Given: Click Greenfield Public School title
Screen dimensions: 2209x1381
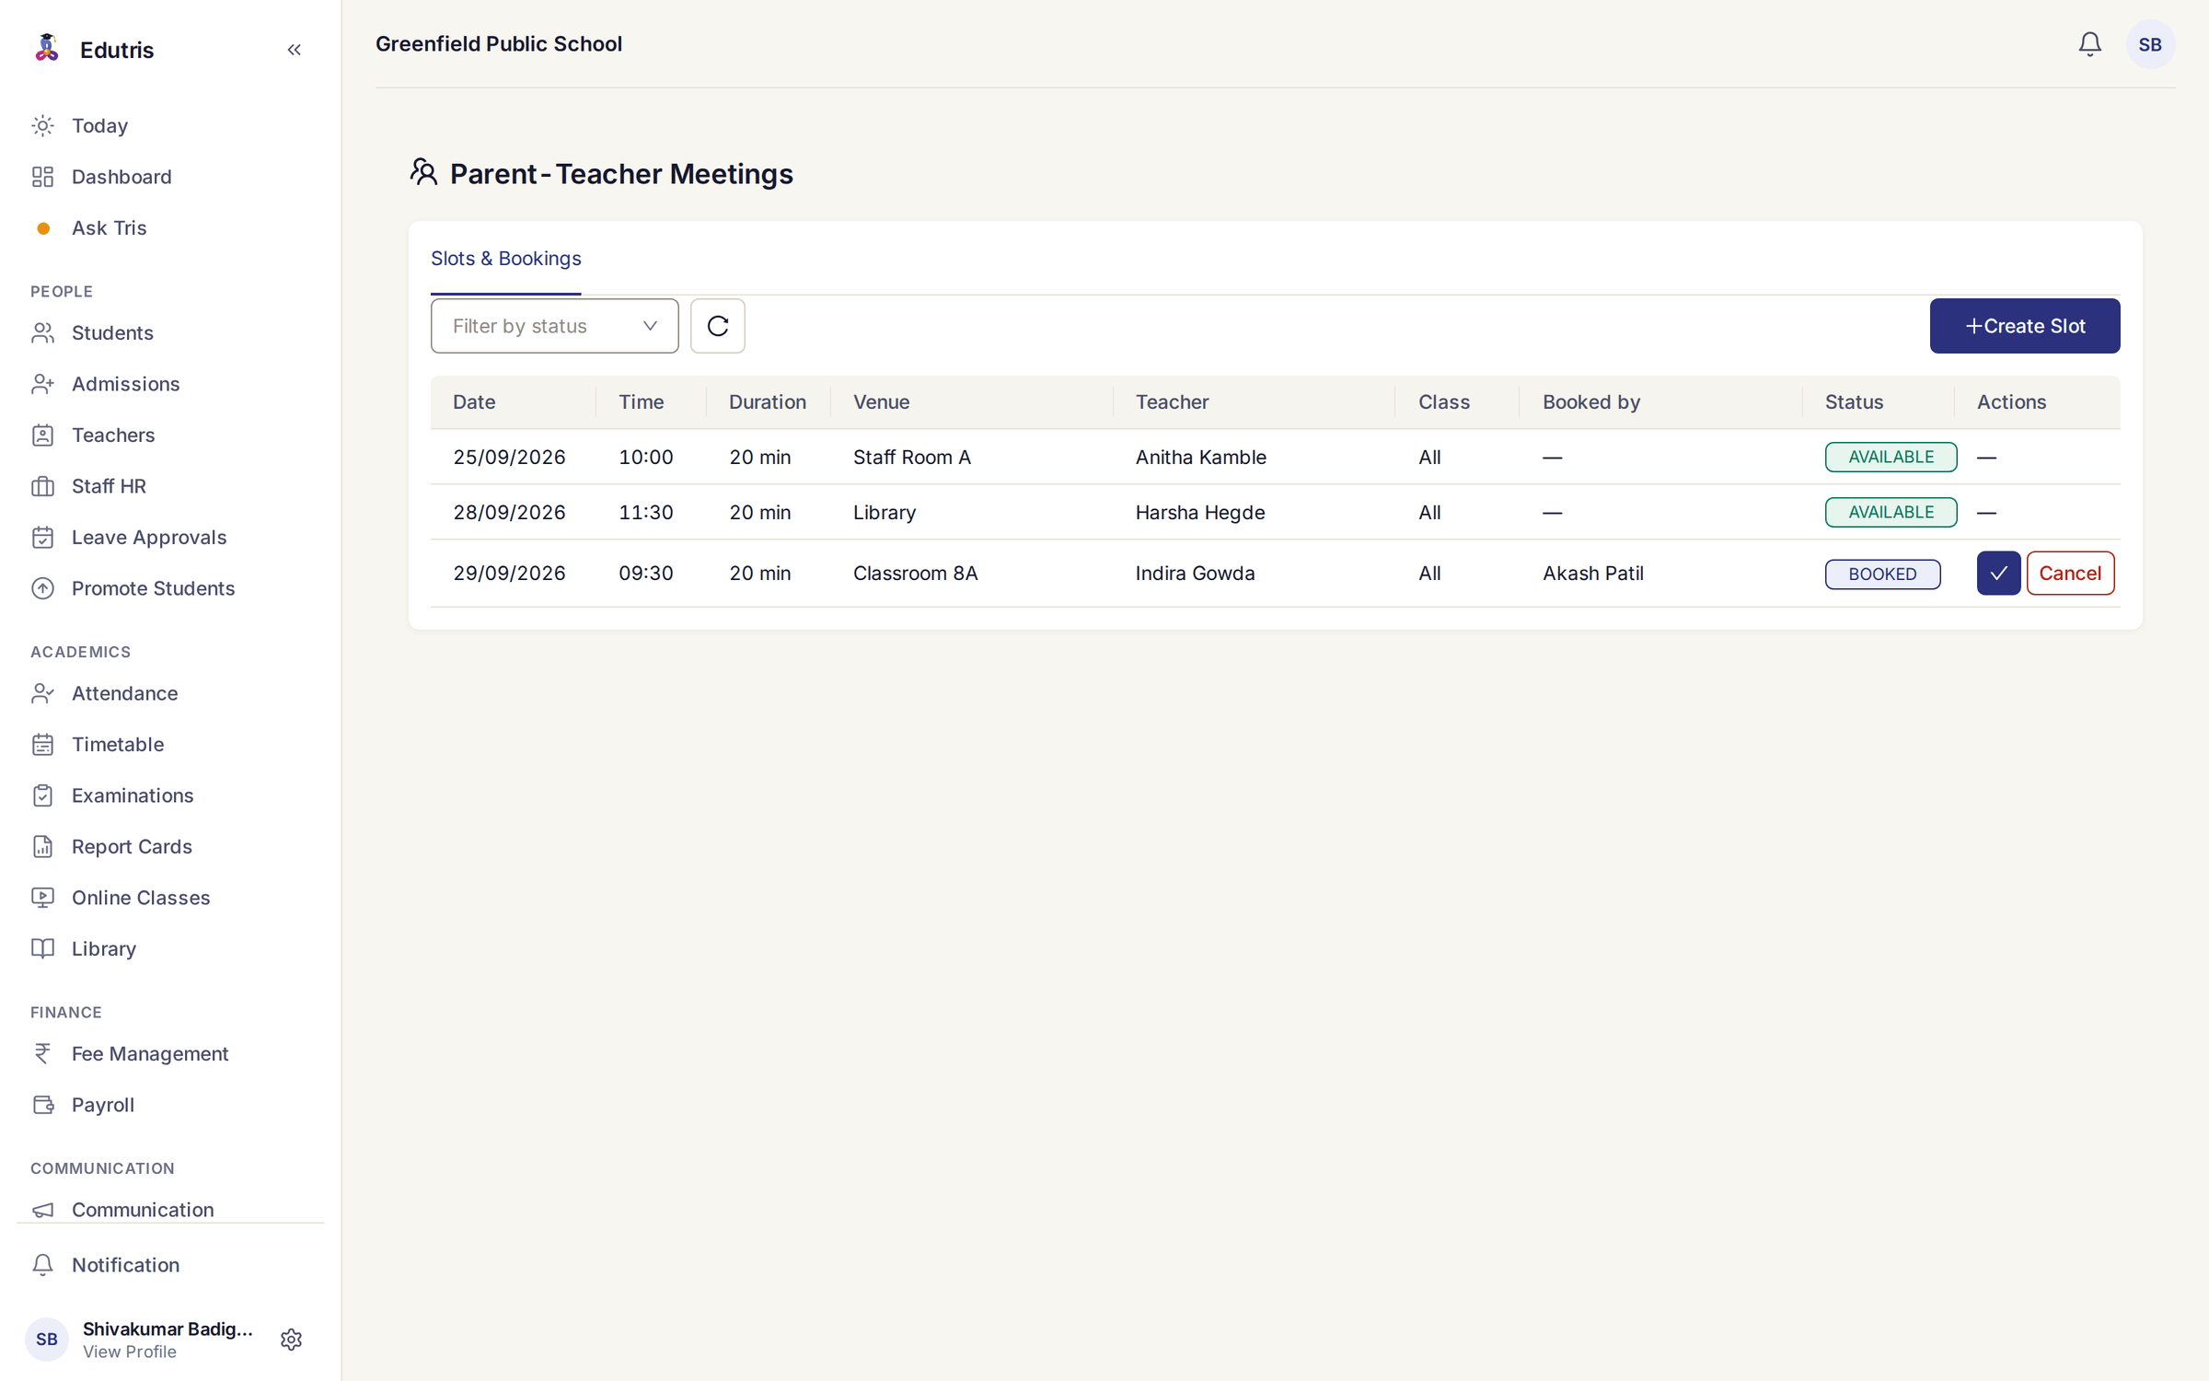Looking at the screenshot, I should (499, 44).
